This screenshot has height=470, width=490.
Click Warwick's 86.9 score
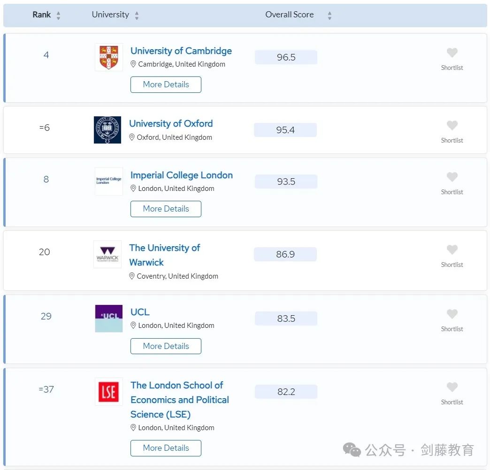(285, 255)
